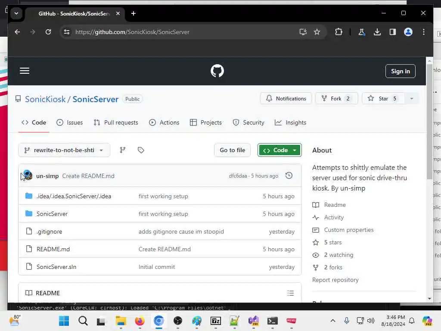This screenshot has height=331, width=441.
Task: Open browser profile avatar
Action: (408, 32)
